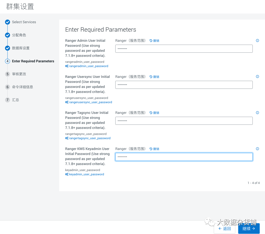Image resolution: width=265 pixels, height=234 pixels.
Task: Click step 5 number circle
Action: (7, 74)
